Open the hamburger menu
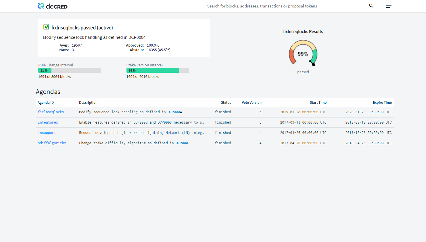This screenshot has height=242, width=426. click(x=388, y=6)
